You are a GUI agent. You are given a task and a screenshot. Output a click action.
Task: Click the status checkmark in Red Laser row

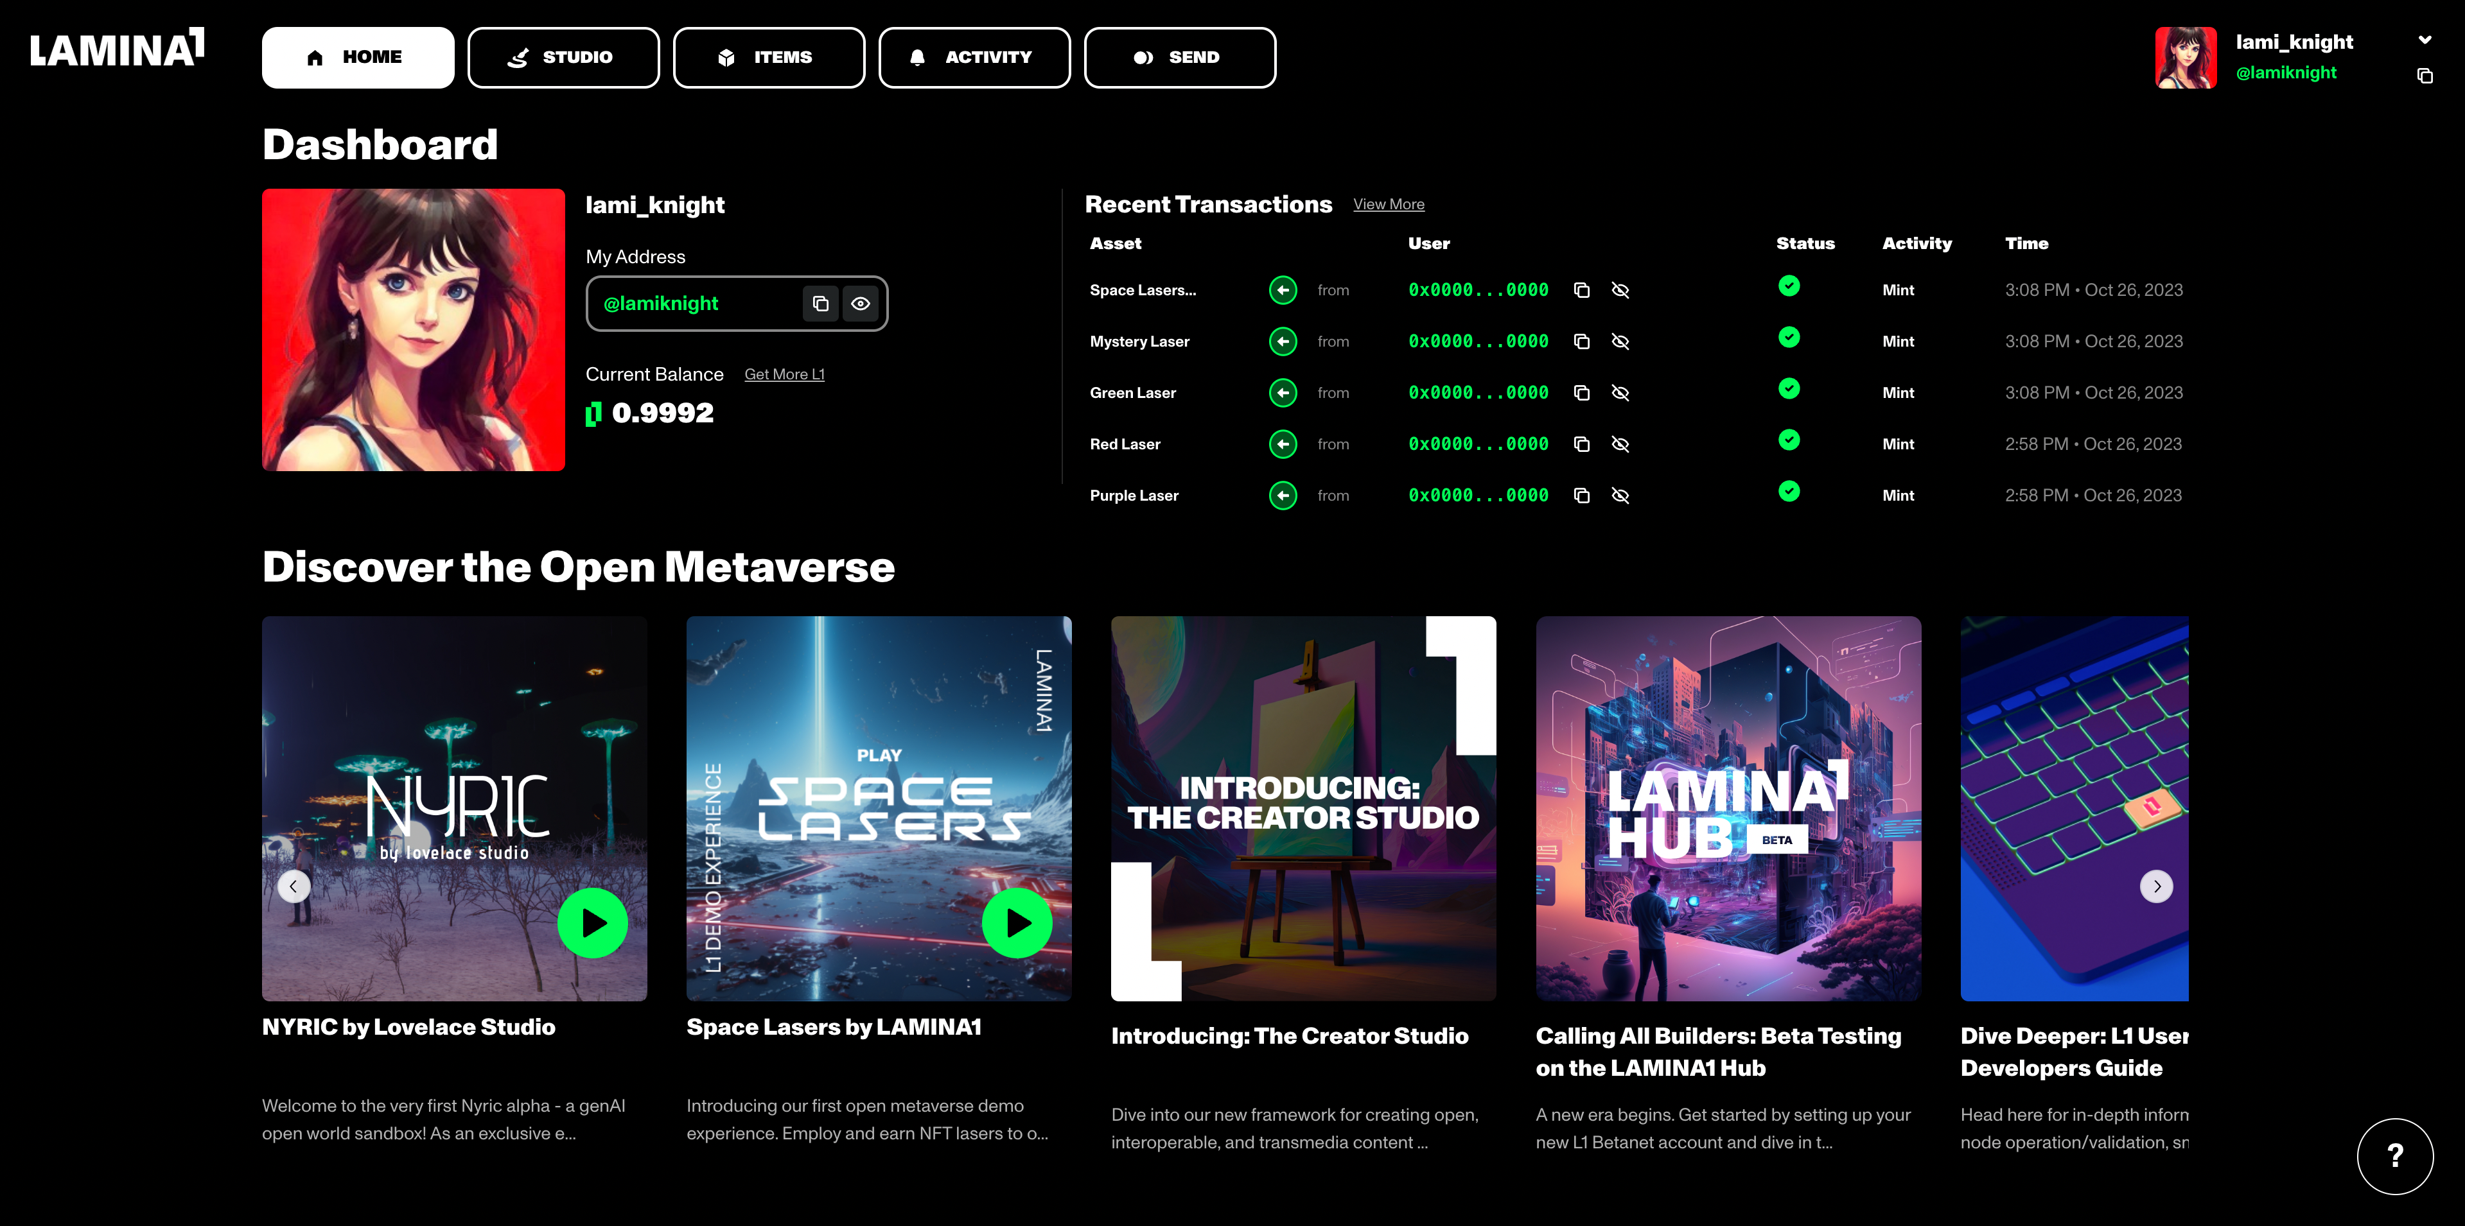[x=1789, y=440]
